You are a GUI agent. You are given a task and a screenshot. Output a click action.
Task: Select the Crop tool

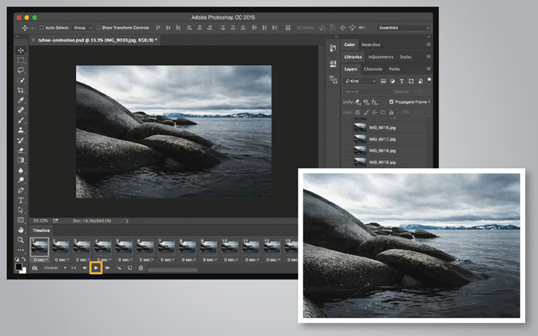[x=21, y=90]
